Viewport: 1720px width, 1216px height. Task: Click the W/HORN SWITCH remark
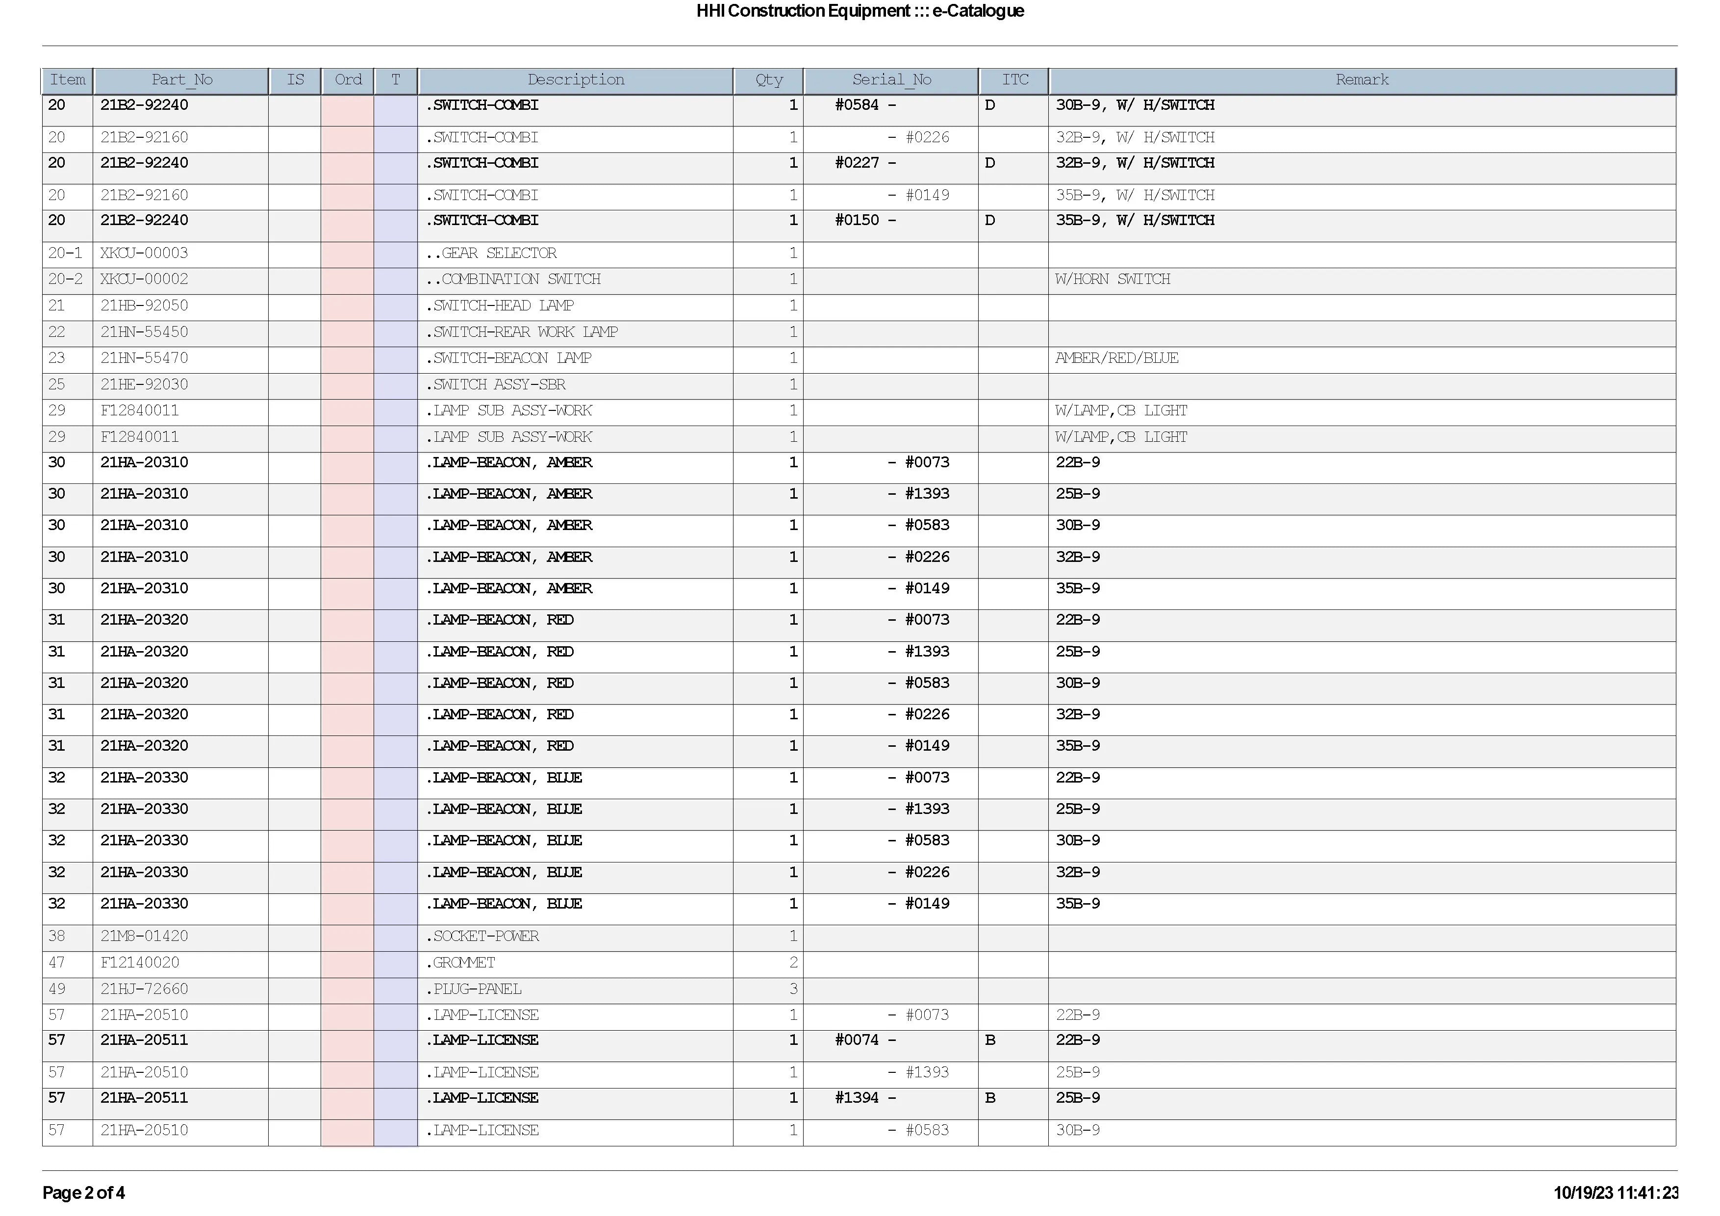1113,279
